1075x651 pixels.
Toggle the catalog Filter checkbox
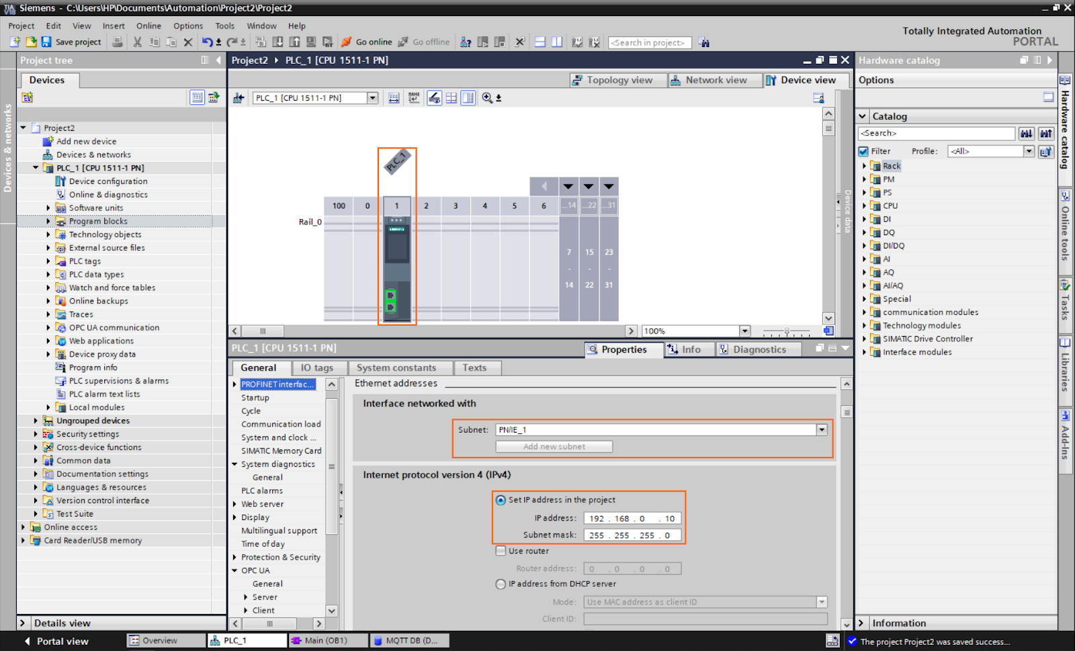tap(864, 151)
